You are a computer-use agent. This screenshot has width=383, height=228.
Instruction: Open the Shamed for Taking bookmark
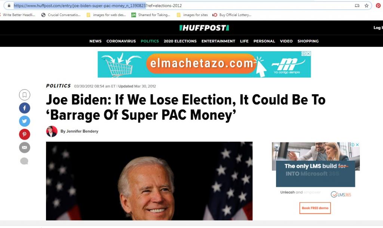pos(151,15)
